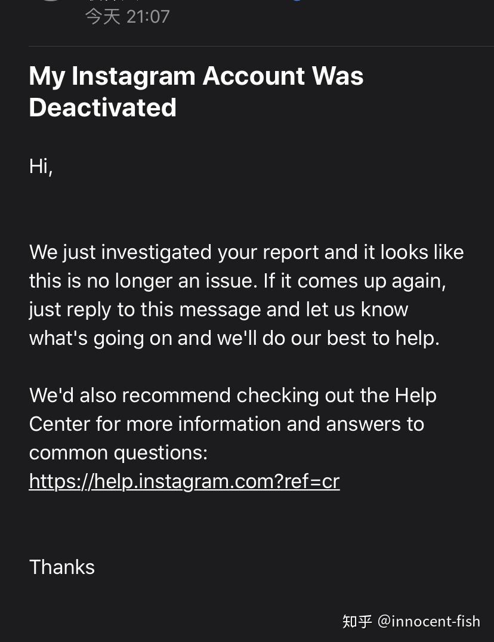Tap the "Hi," greeting line
The image size is (494, 642).
(41, 166)
